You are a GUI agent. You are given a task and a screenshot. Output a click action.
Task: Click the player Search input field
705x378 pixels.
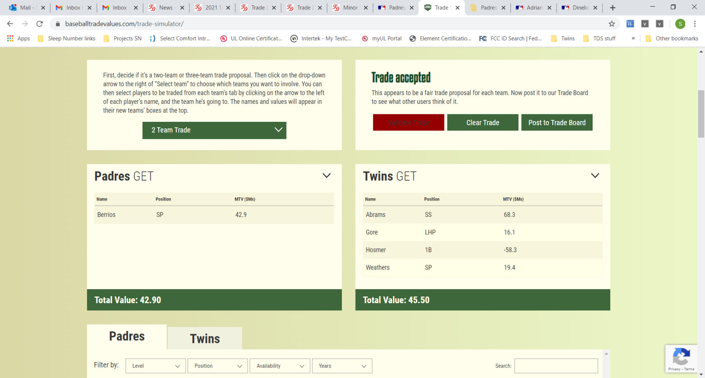click(x=556, y=366)
